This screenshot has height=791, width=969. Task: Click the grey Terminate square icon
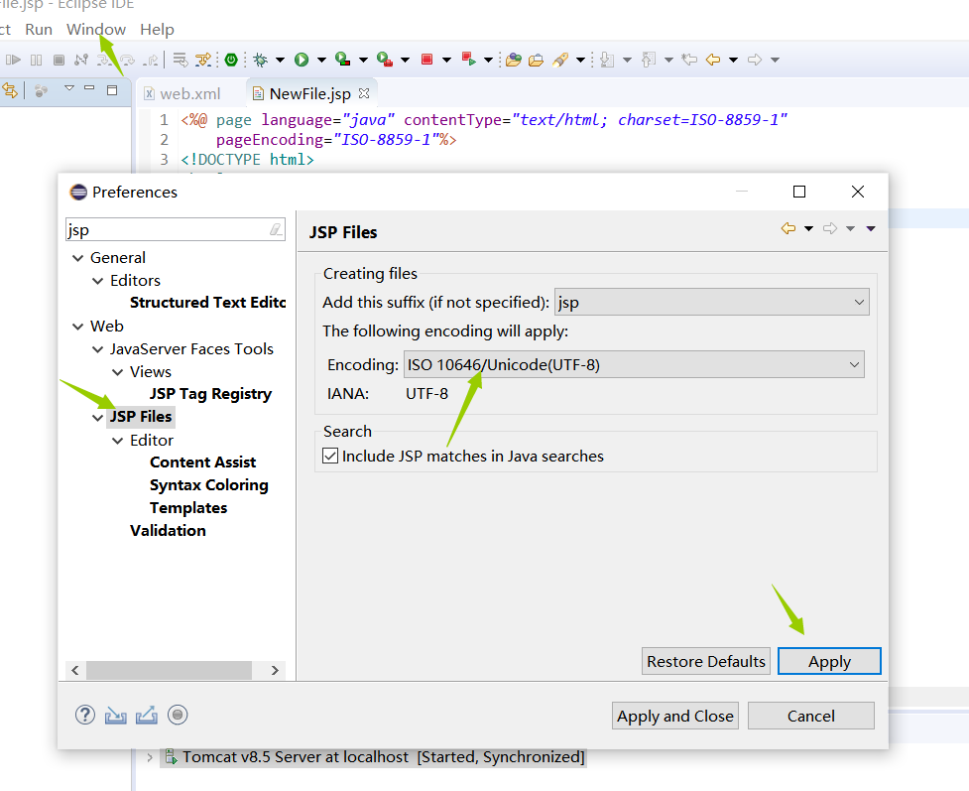59,60
